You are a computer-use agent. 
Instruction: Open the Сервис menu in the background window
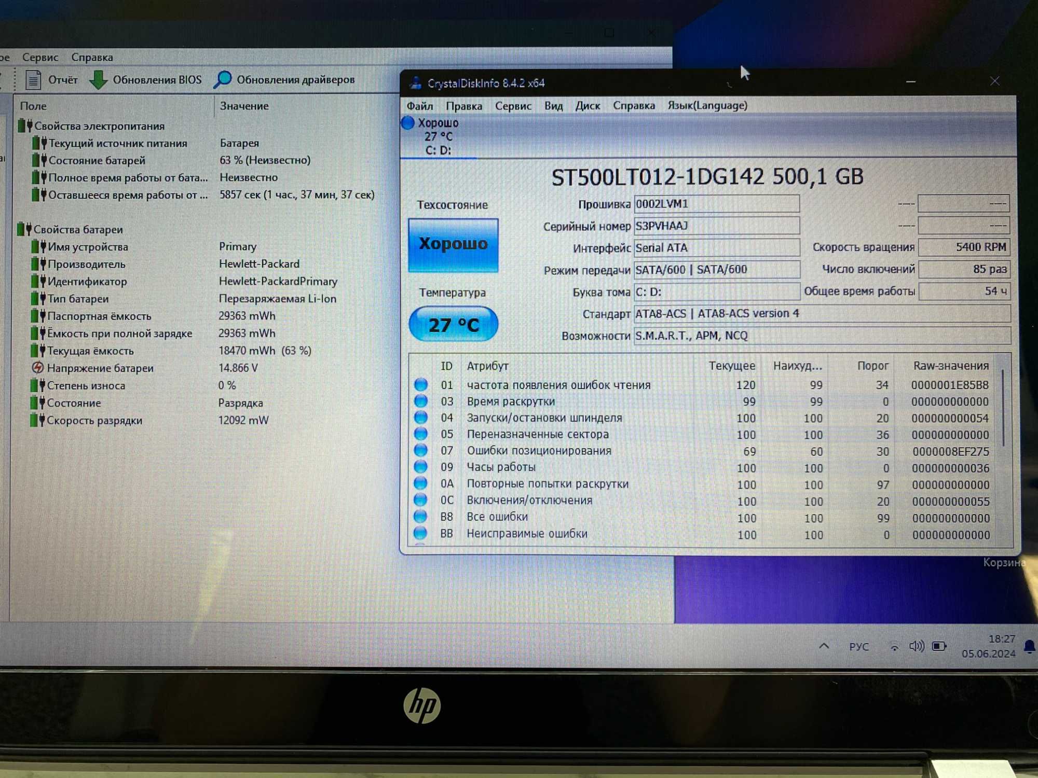(x=40, y=57)
